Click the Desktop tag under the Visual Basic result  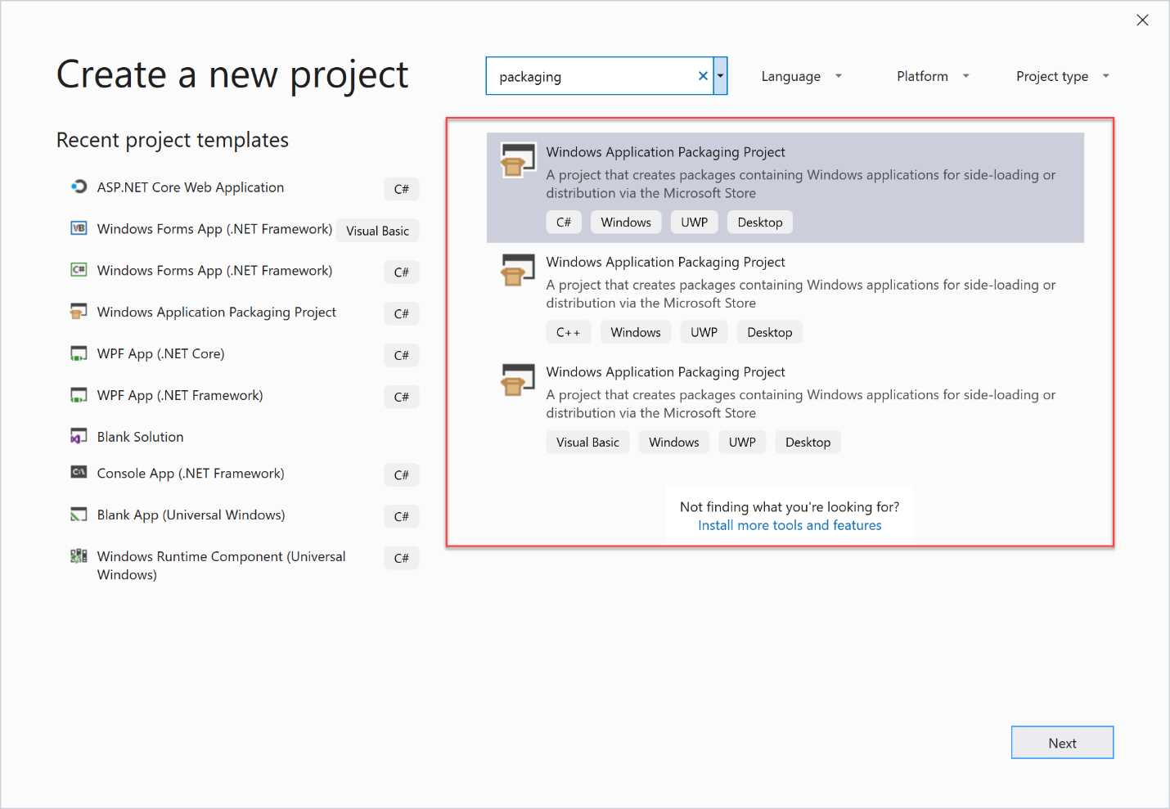pos(808,442)
